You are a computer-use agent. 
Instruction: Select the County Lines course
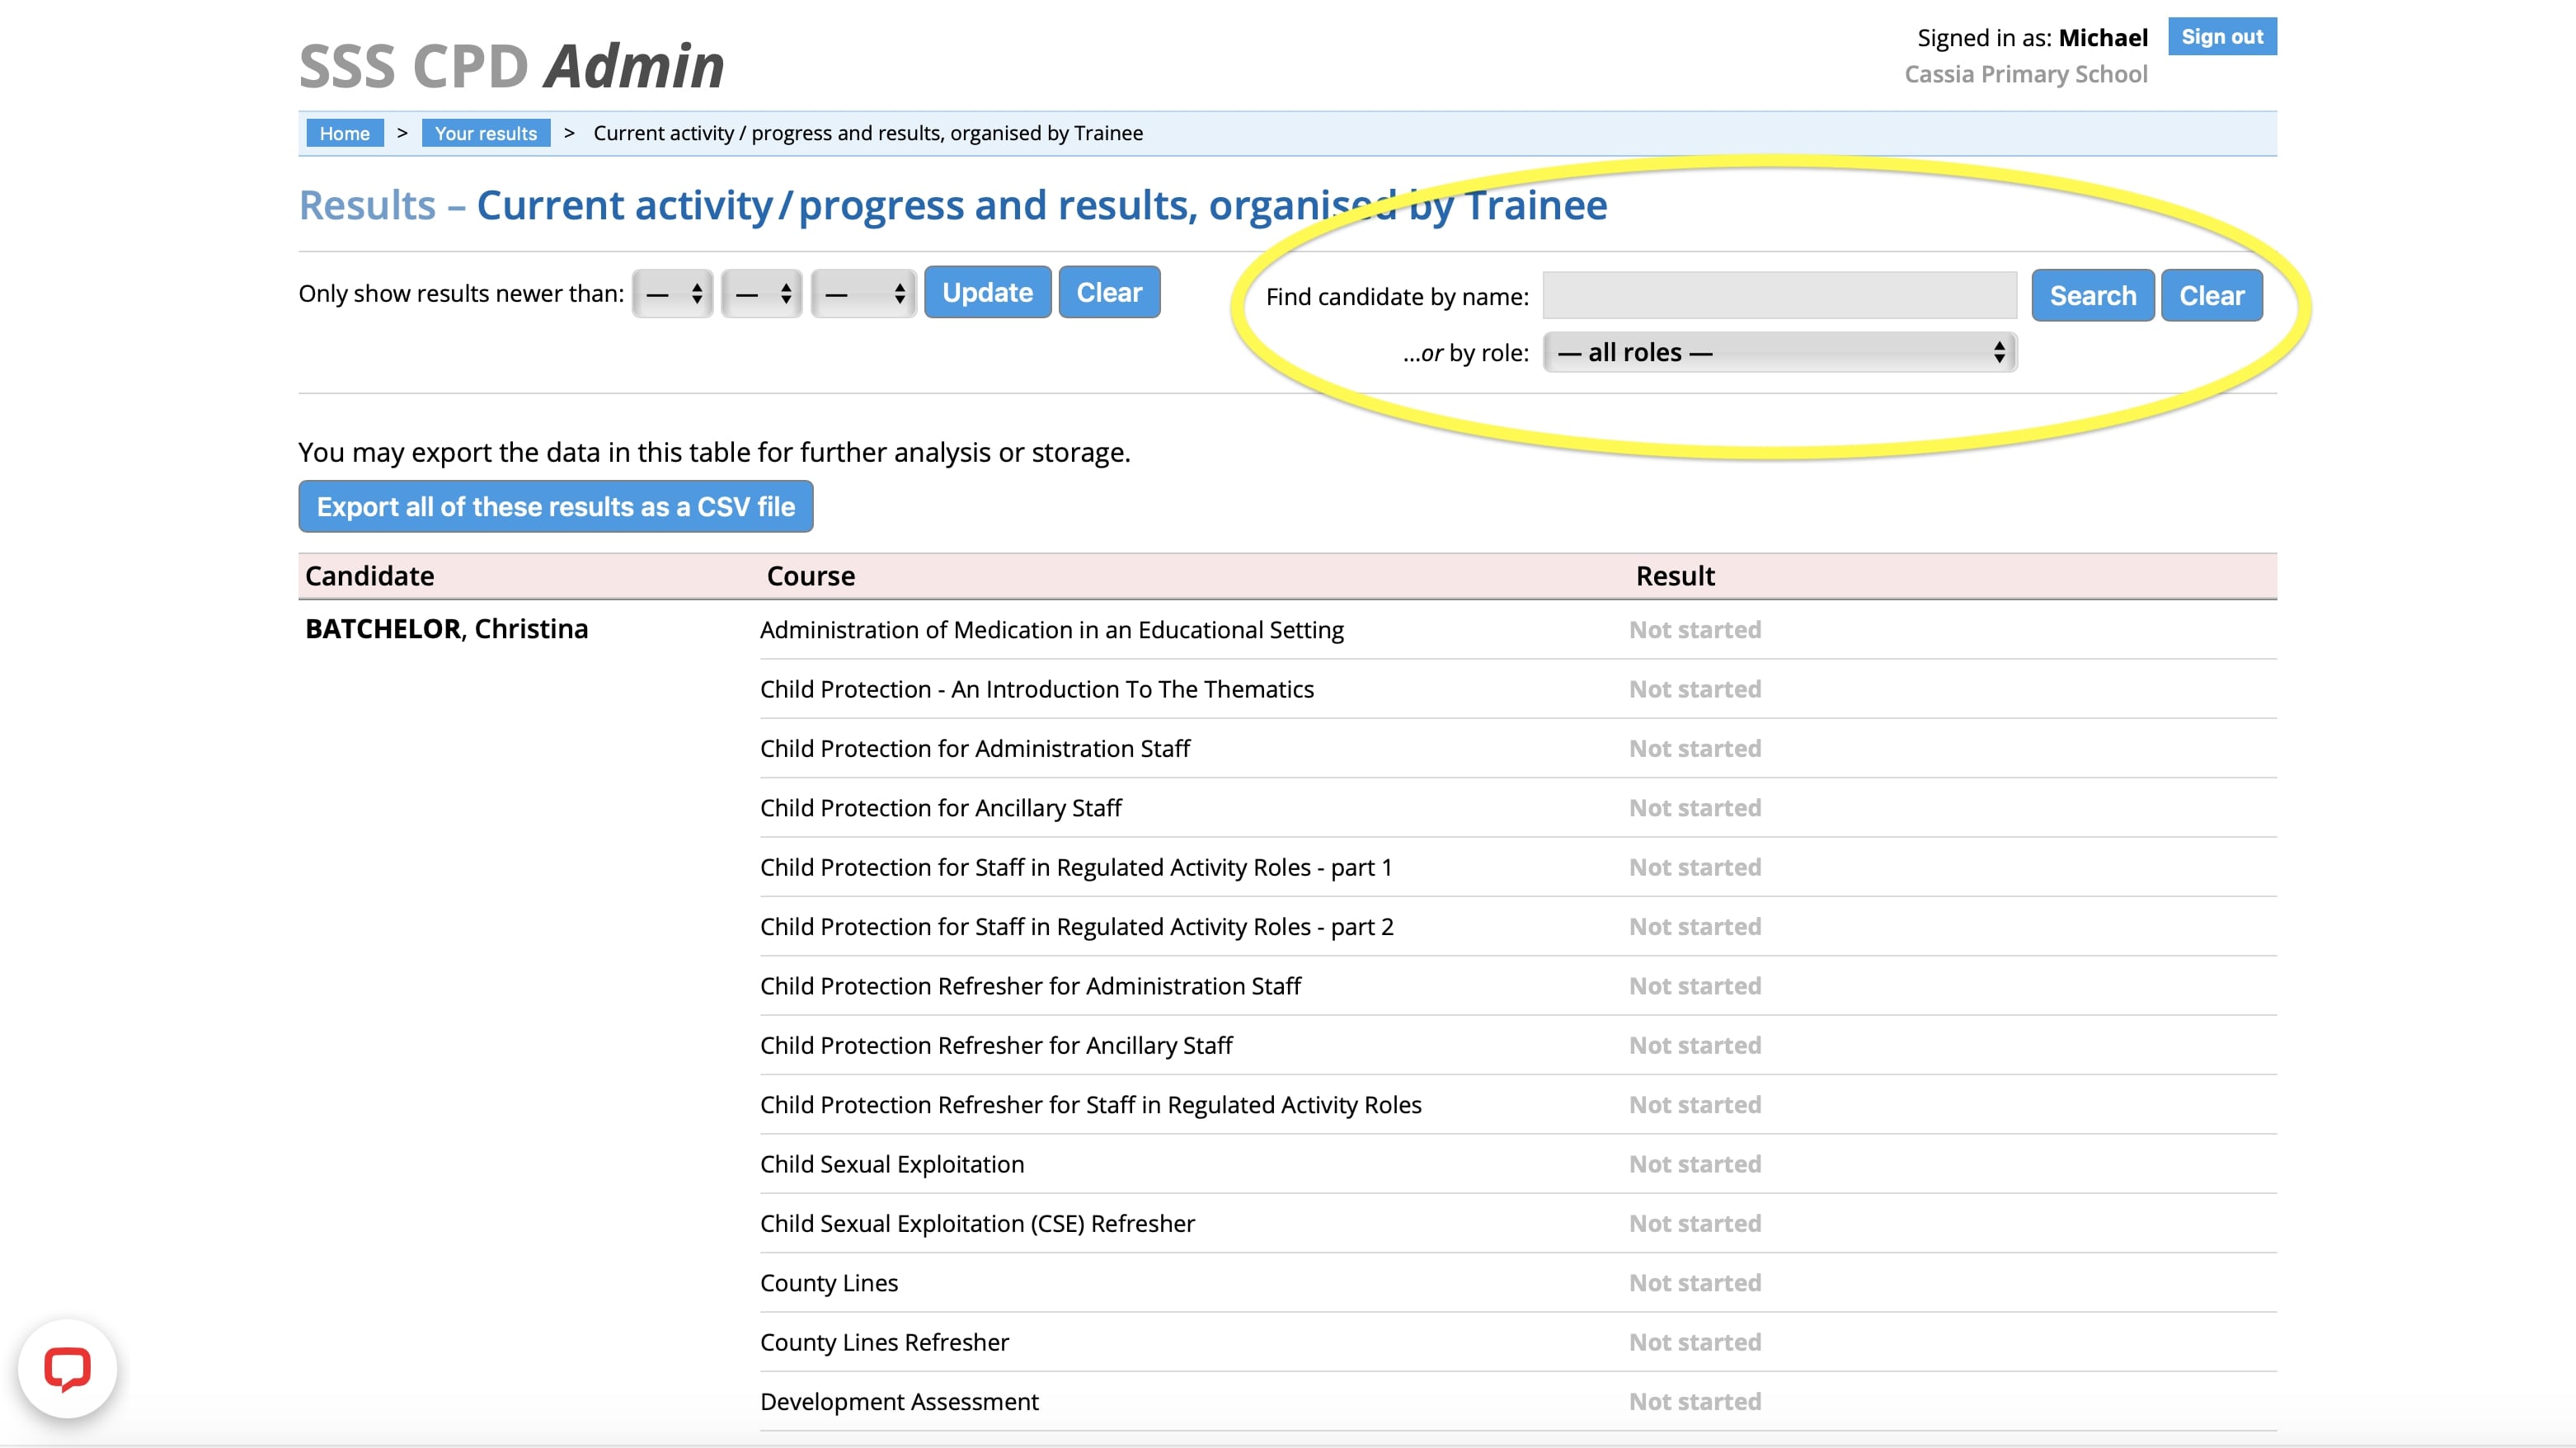[829, 1283]
